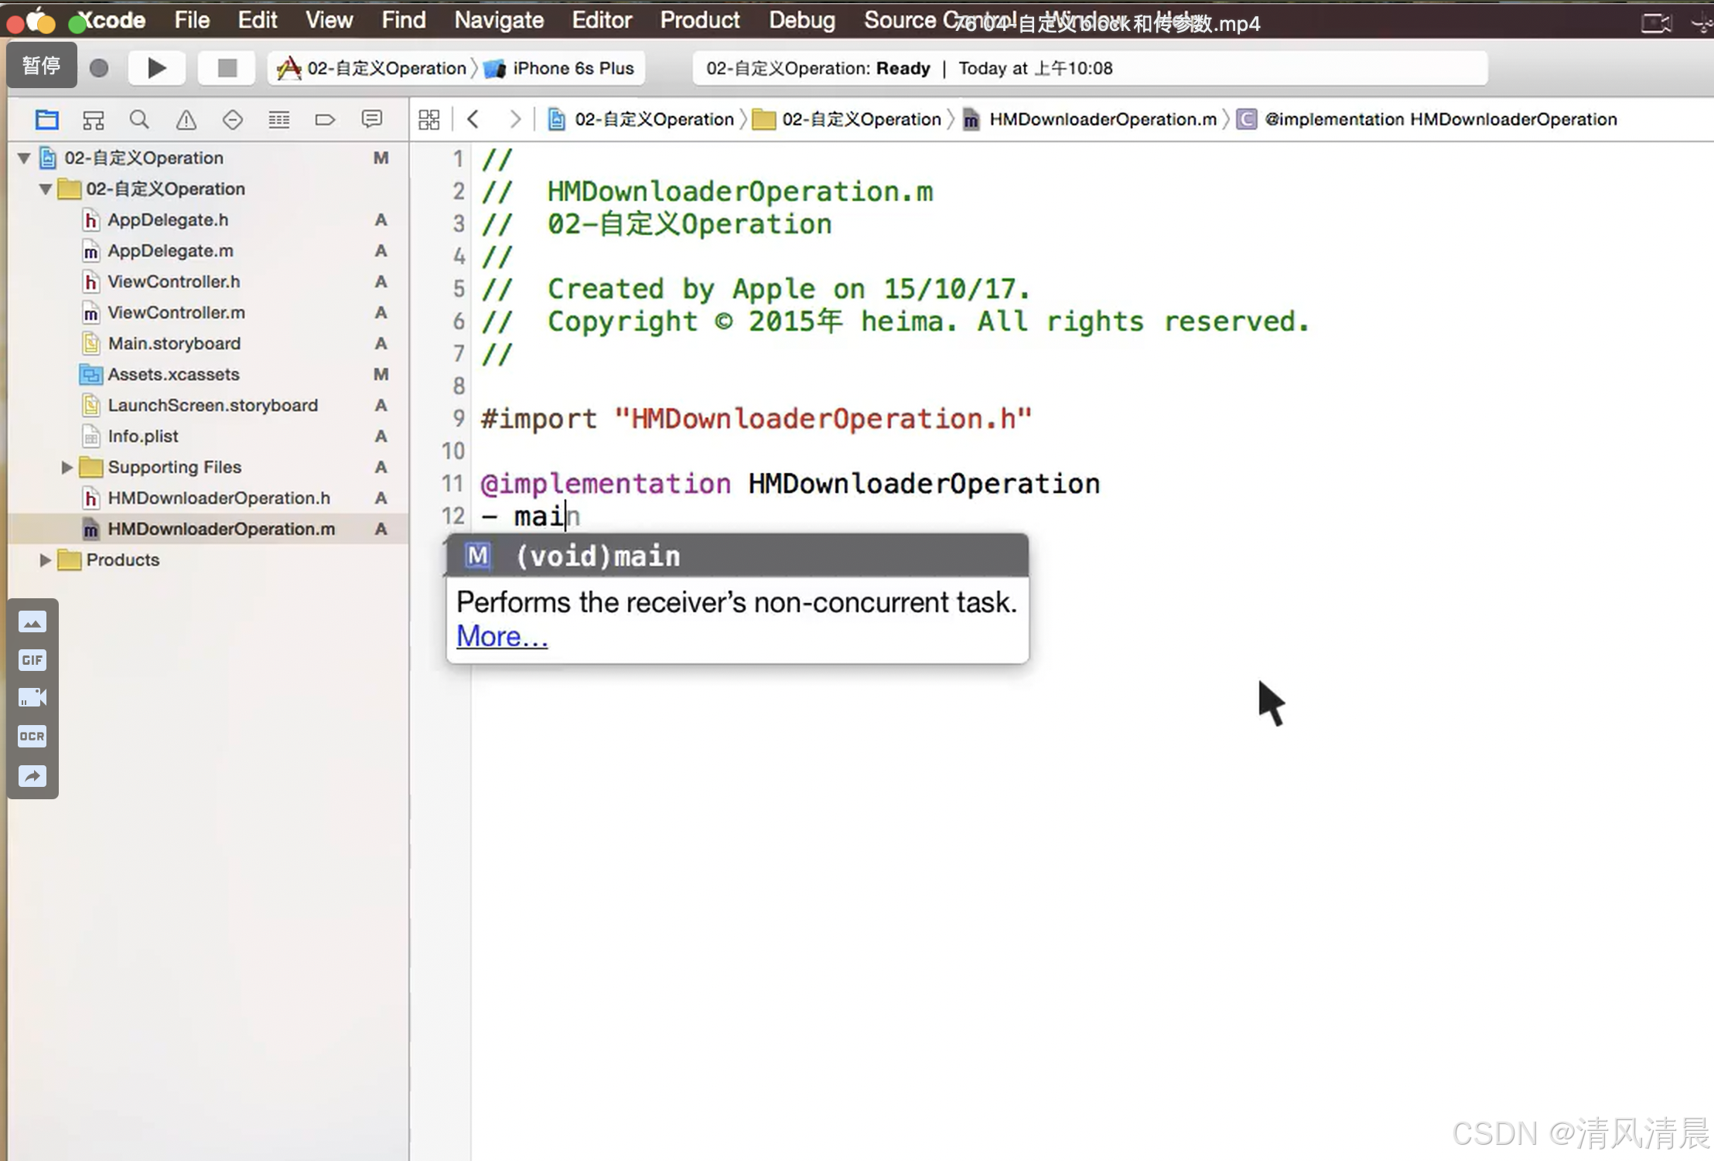Screen dimensions: 1714x1161
Task: Open the Navigate menu
Action: [499, 20]
